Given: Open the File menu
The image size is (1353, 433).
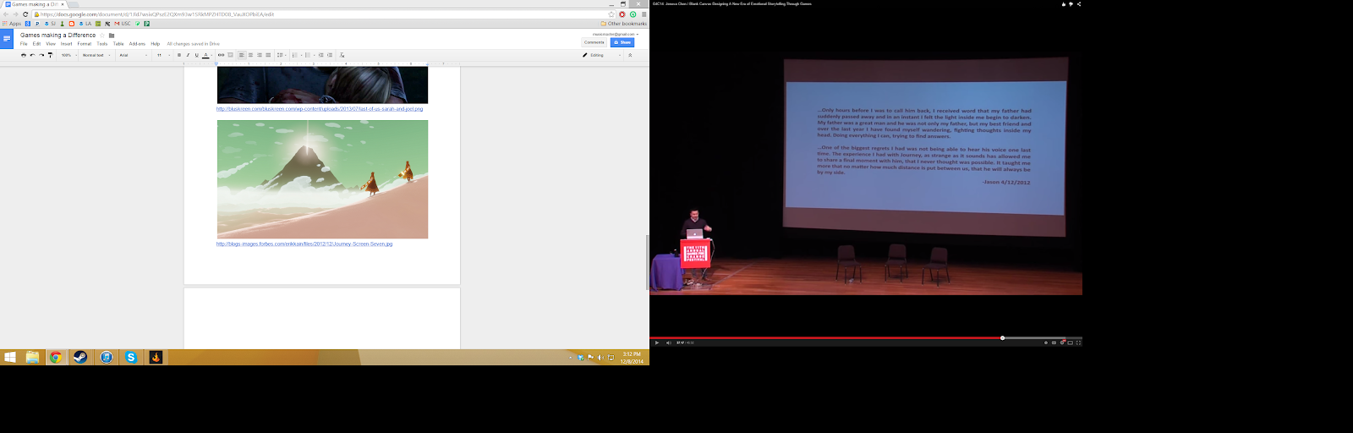Looking at the screenshot, I should tap(24, 44).
